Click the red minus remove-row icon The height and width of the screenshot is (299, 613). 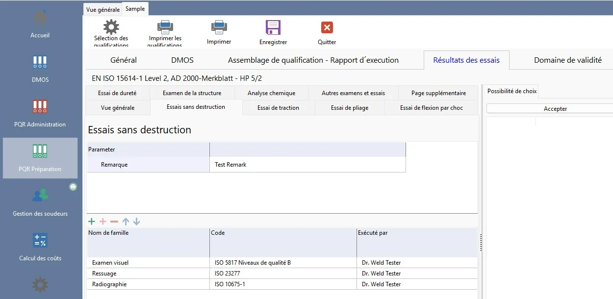(x=114, y=222)
